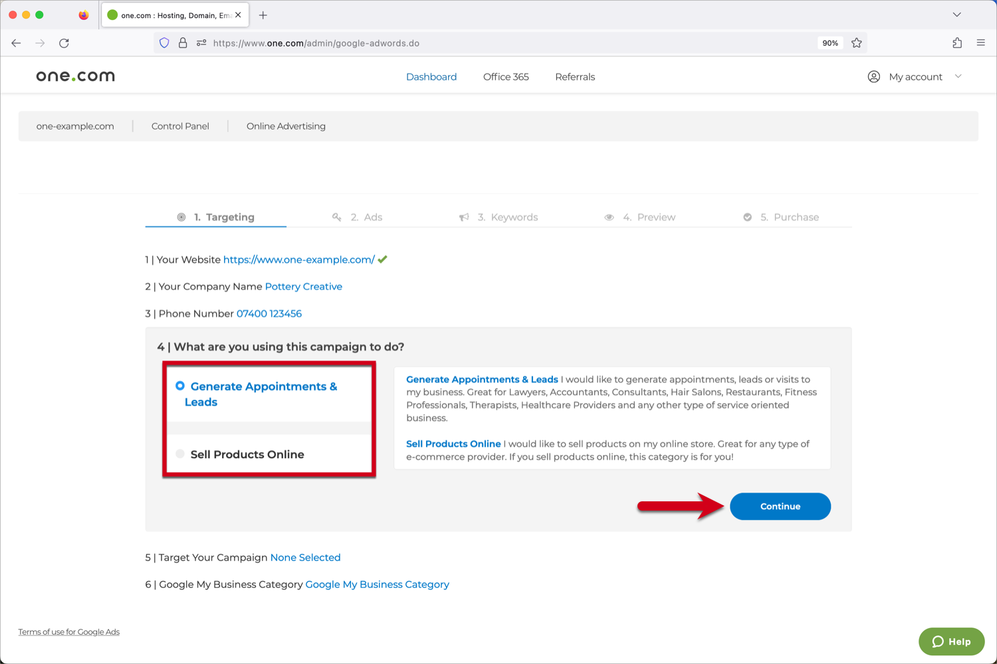Viewport: 997px width, 664px height.
Task: Open the Referrals section
Action: (574, 76)
